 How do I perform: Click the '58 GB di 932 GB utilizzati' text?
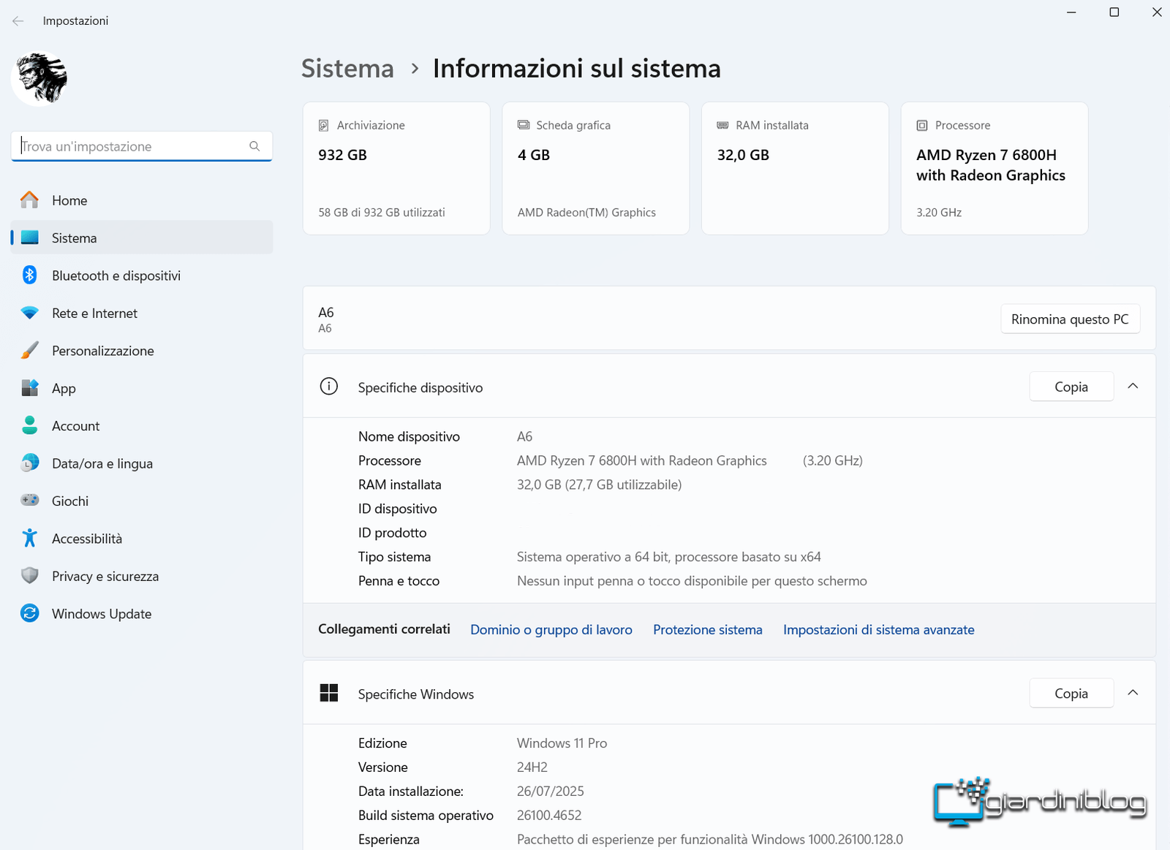pos(382,213)
